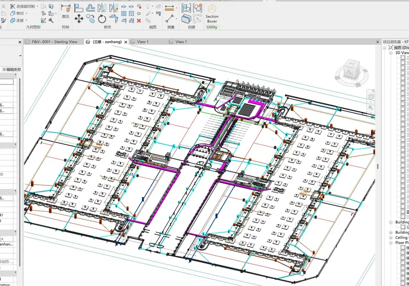Select the Mirror Pick Axis tool

(x=102, y=8)
